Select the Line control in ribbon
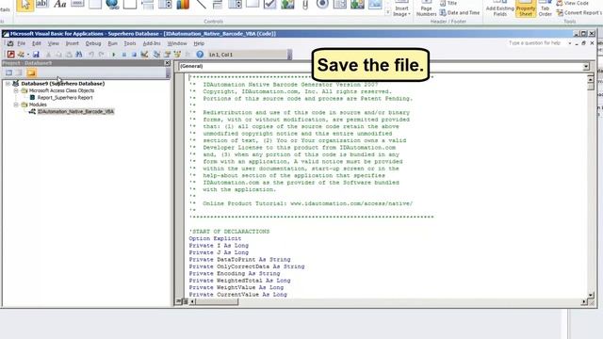The height and width of the screenshot is (339, 603). tap(201, 4)
